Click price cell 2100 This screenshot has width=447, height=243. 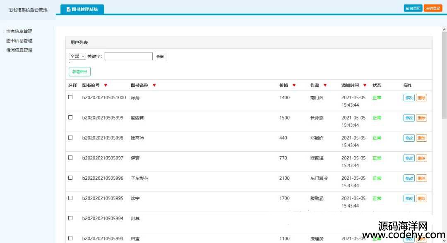[284, 178]
